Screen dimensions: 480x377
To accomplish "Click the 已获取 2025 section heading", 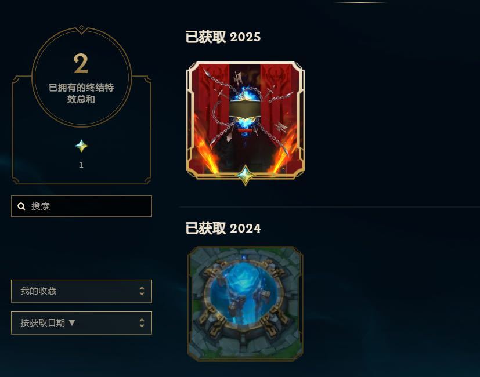I will 223,37.
